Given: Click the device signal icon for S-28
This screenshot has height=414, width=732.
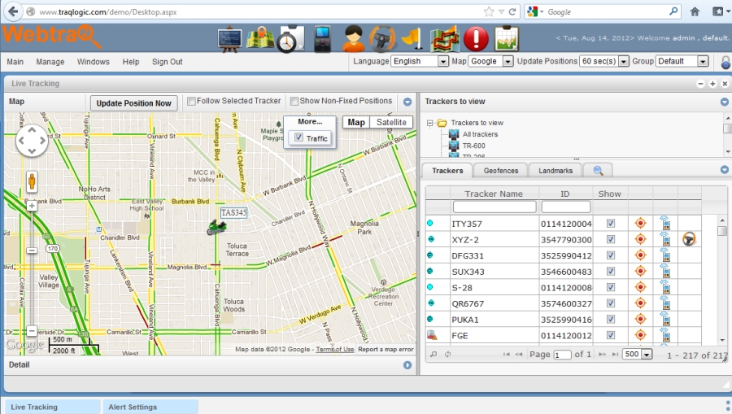Looking at the screenshot, I should click(x=664, y=286).
